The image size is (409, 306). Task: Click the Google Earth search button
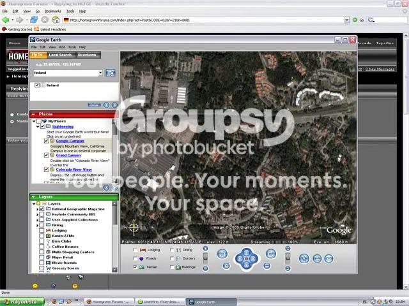point(111,73)
